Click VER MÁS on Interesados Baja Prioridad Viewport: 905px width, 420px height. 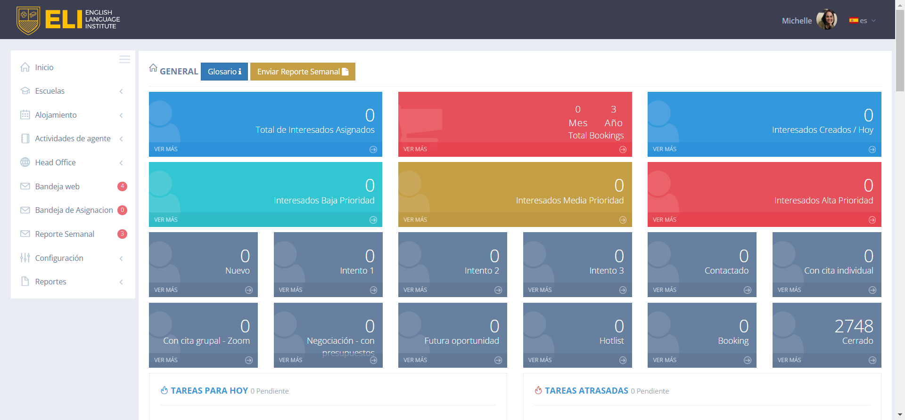click(166, 220)
